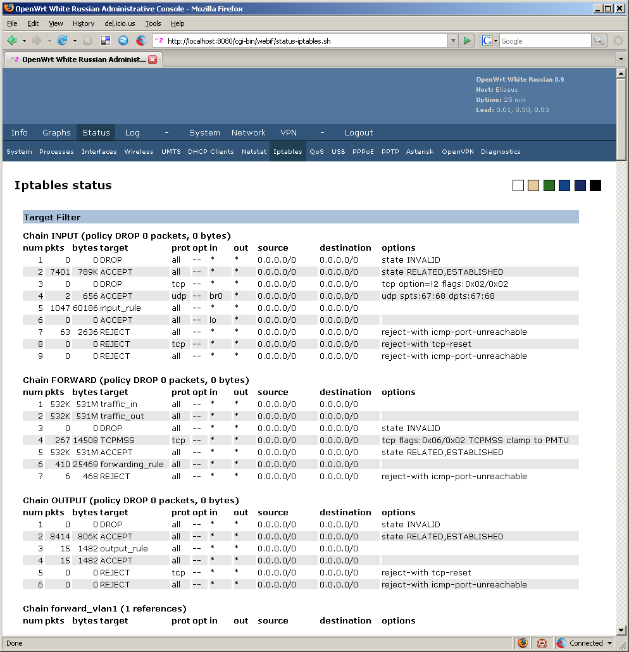Open the Wireless status subpage
Image resolution: width=629 pixels, height=652 pixels.
point(139,152)
